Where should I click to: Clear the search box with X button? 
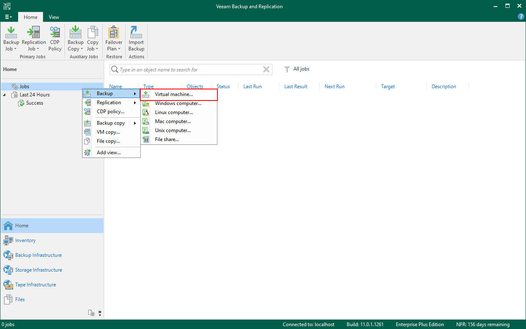tap(266, 70)
